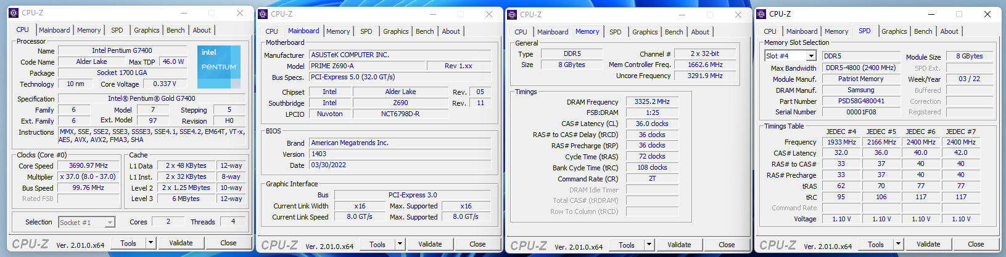Click the Socket 1700 LGA package value
1006x257 pixels.
point(122,73)
